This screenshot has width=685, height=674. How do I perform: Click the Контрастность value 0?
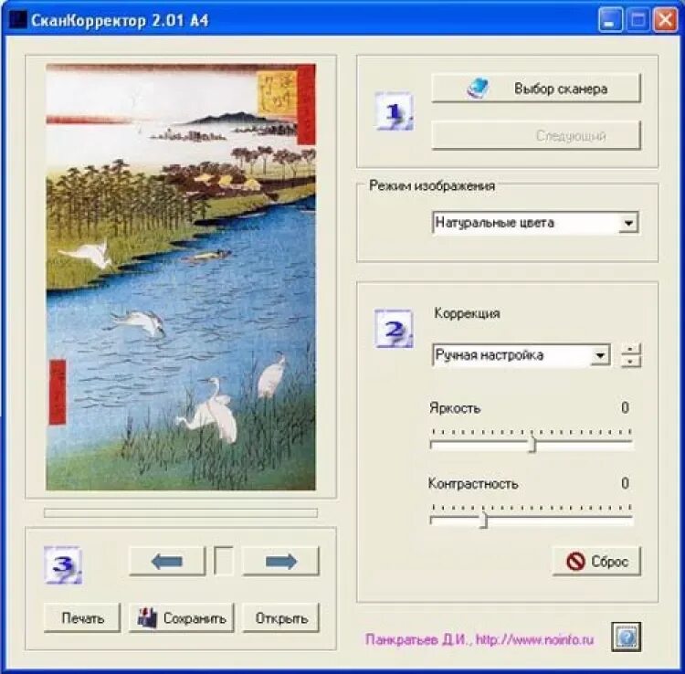[x=625, y=483]
